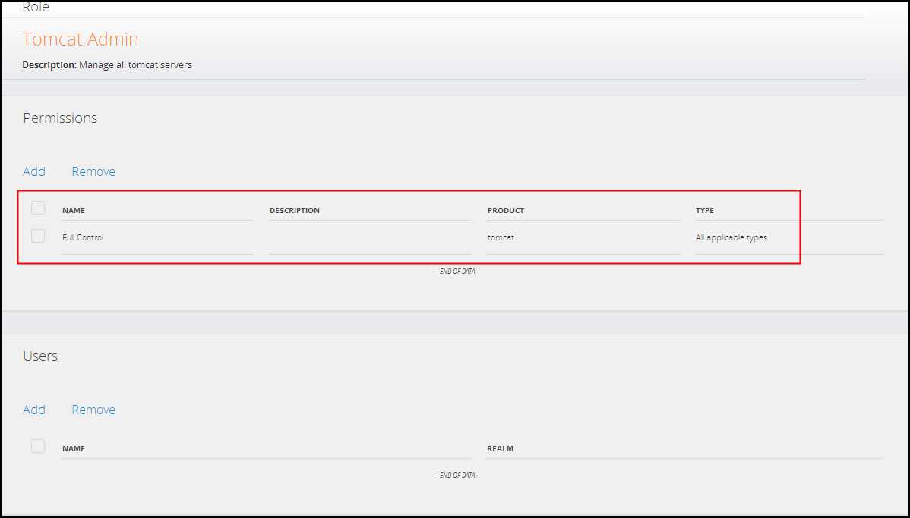Click the tomcat product cell
This screenshot has height=518, width=910.
pos(501,237)
